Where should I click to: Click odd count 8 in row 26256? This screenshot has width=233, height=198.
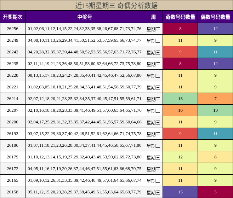[180, 29]
